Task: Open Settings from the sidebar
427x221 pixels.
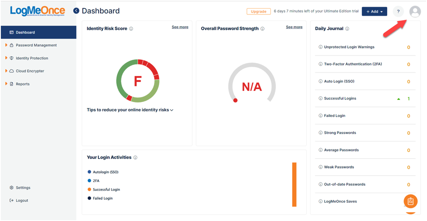Action: pyautogui.click(x=23, y=188)
